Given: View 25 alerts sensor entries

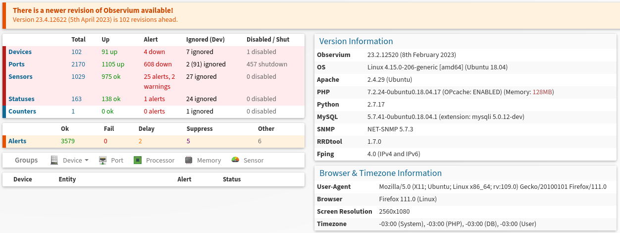Looking at the screenshot, I should point(159,81).
